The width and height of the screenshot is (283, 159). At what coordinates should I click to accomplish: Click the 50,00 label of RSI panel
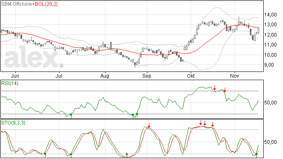270,103
